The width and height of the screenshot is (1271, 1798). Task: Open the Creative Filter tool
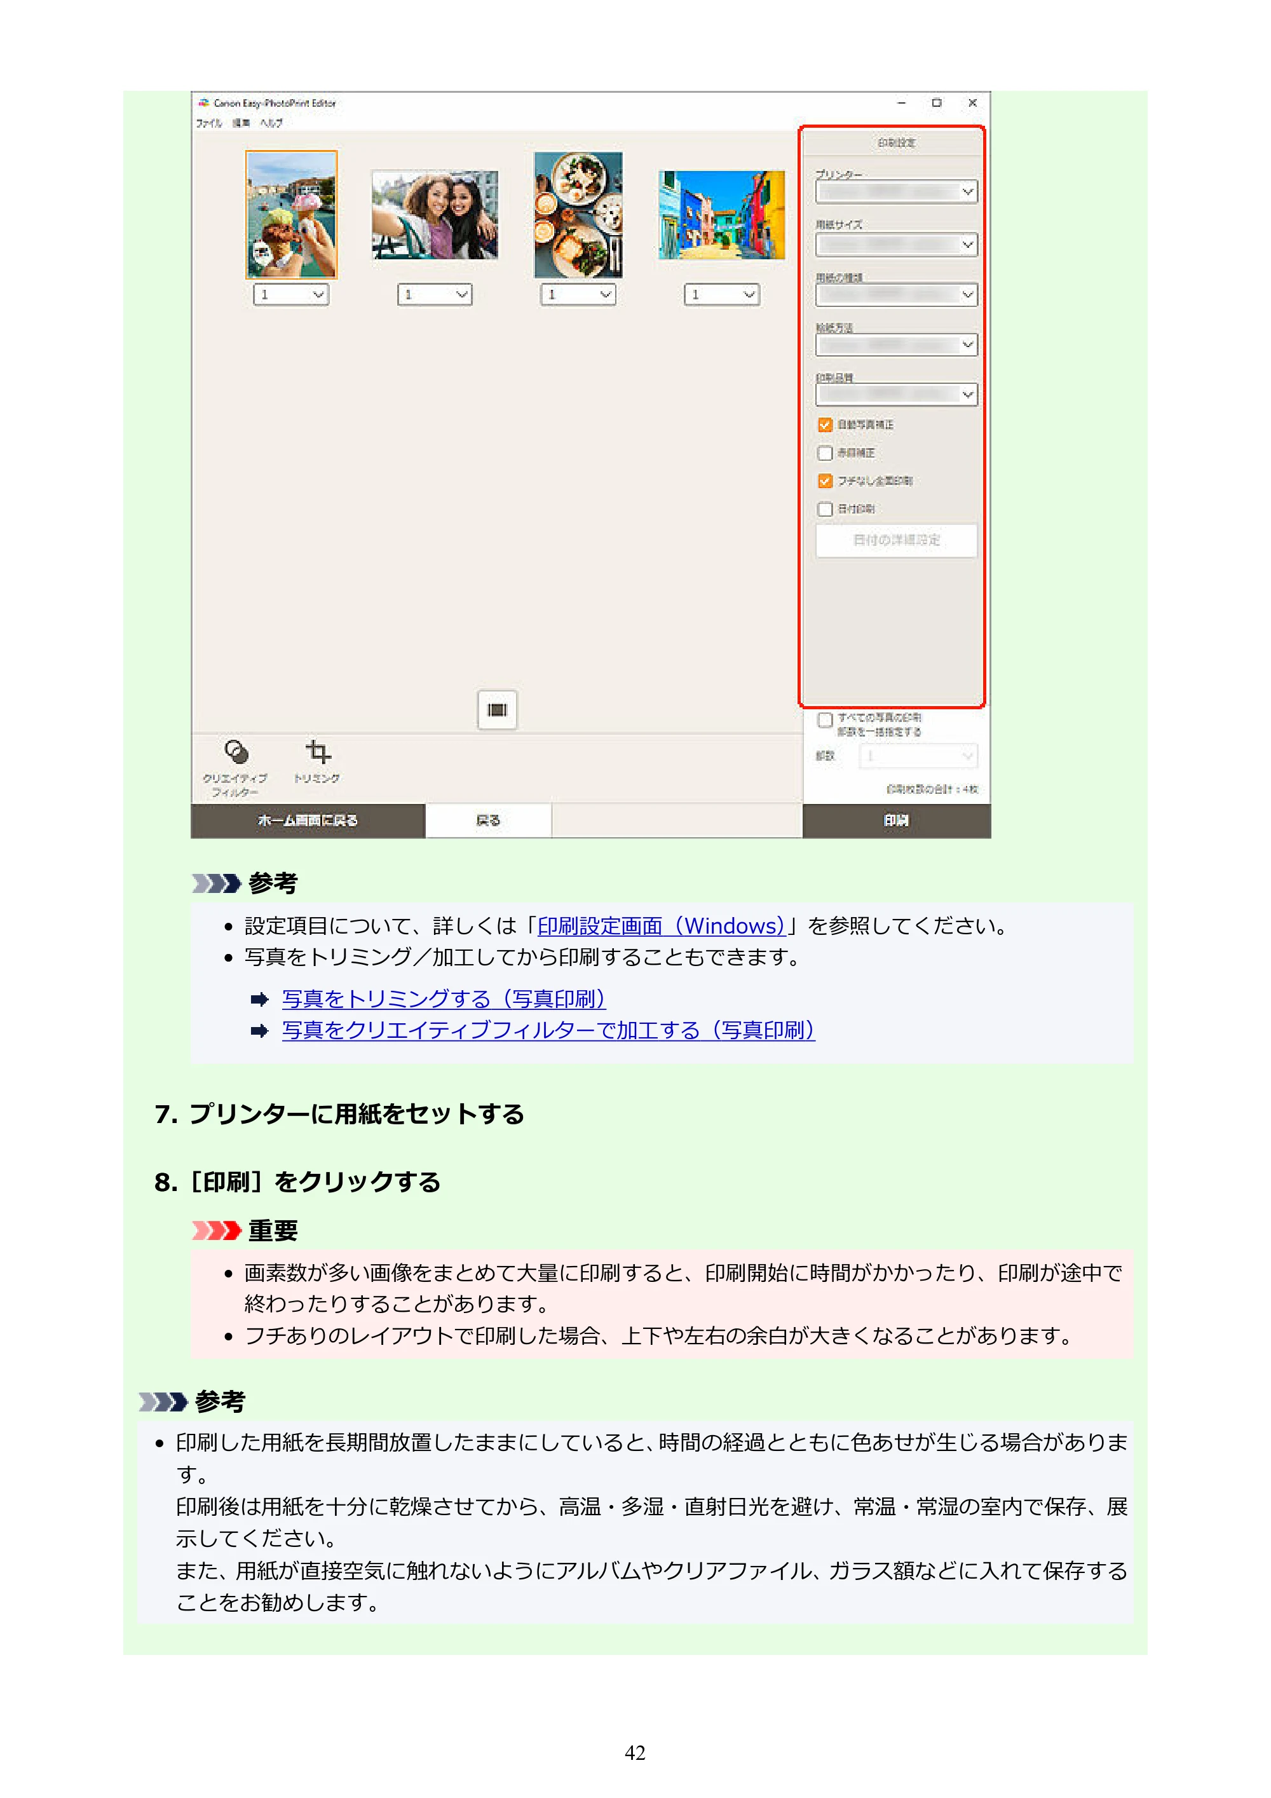point(236,766)
